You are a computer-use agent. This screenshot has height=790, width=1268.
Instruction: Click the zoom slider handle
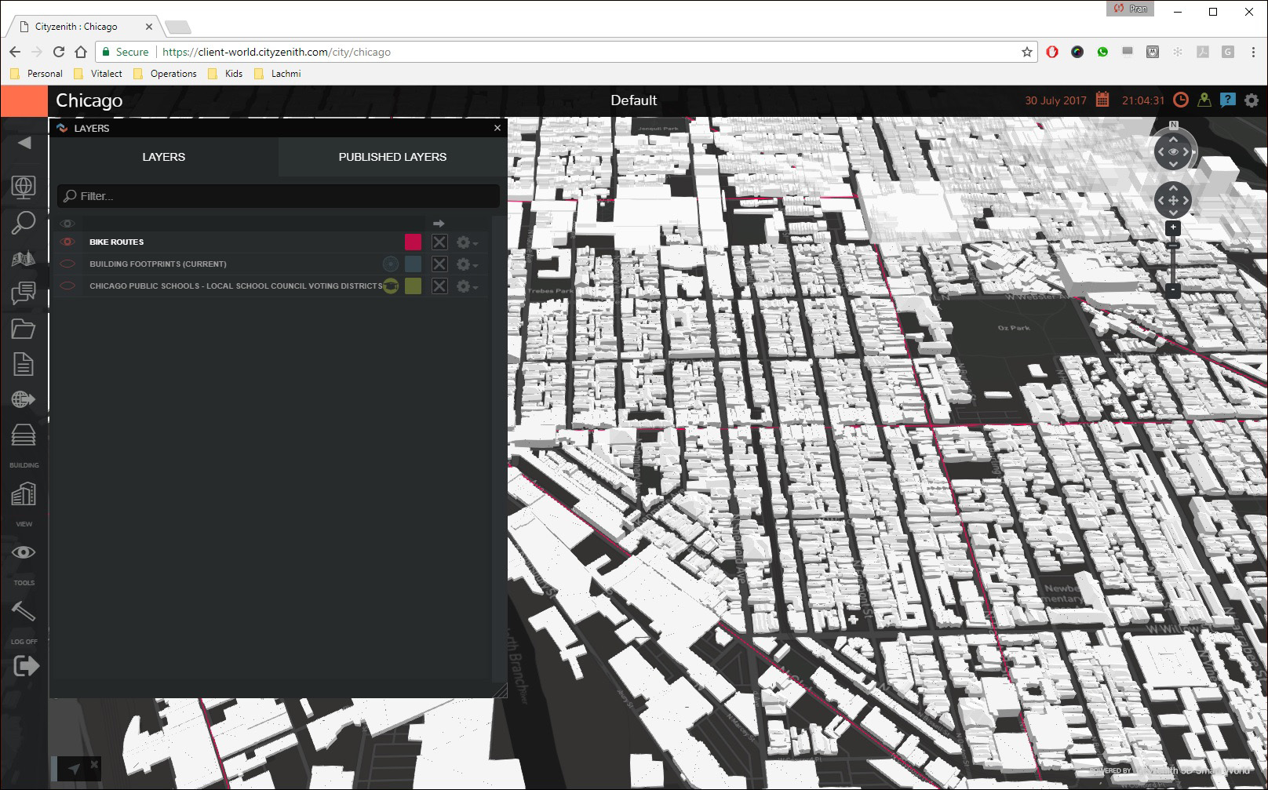(1173, 246)
